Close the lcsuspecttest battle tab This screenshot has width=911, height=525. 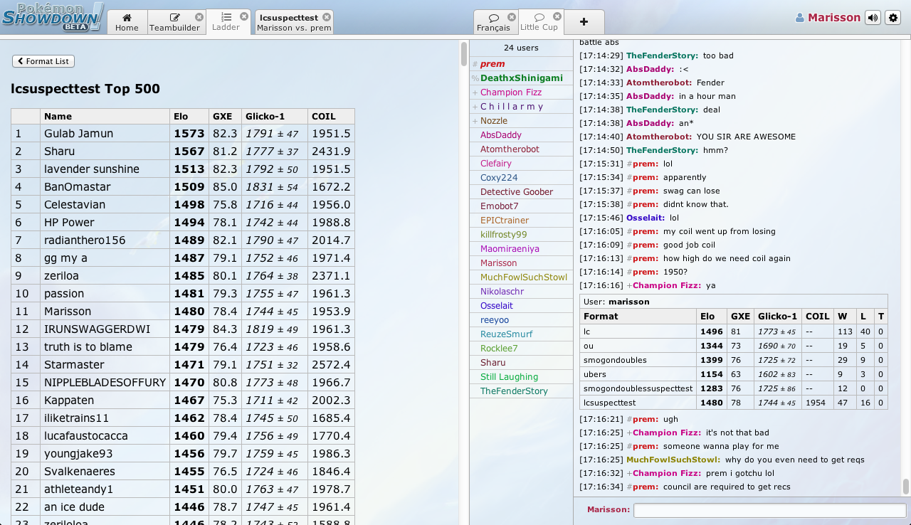point(326,17)
